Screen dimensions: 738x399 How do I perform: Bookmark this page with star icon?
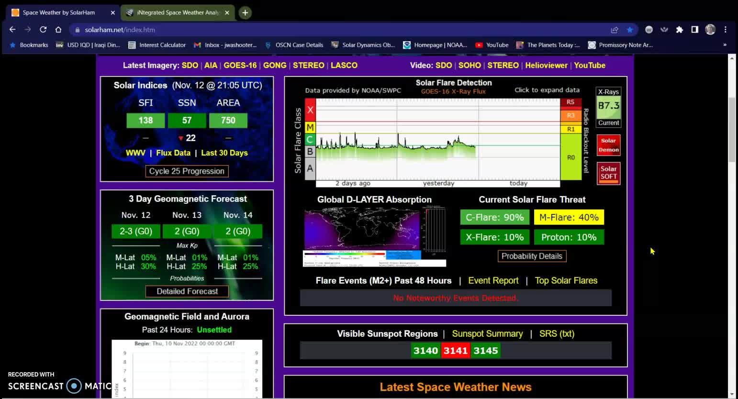point(630,30)
